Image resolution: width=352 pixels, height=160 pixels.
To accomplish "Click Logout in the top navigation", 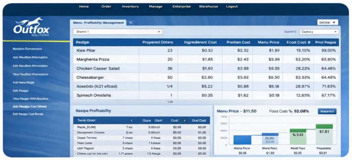I will point(232,7).
